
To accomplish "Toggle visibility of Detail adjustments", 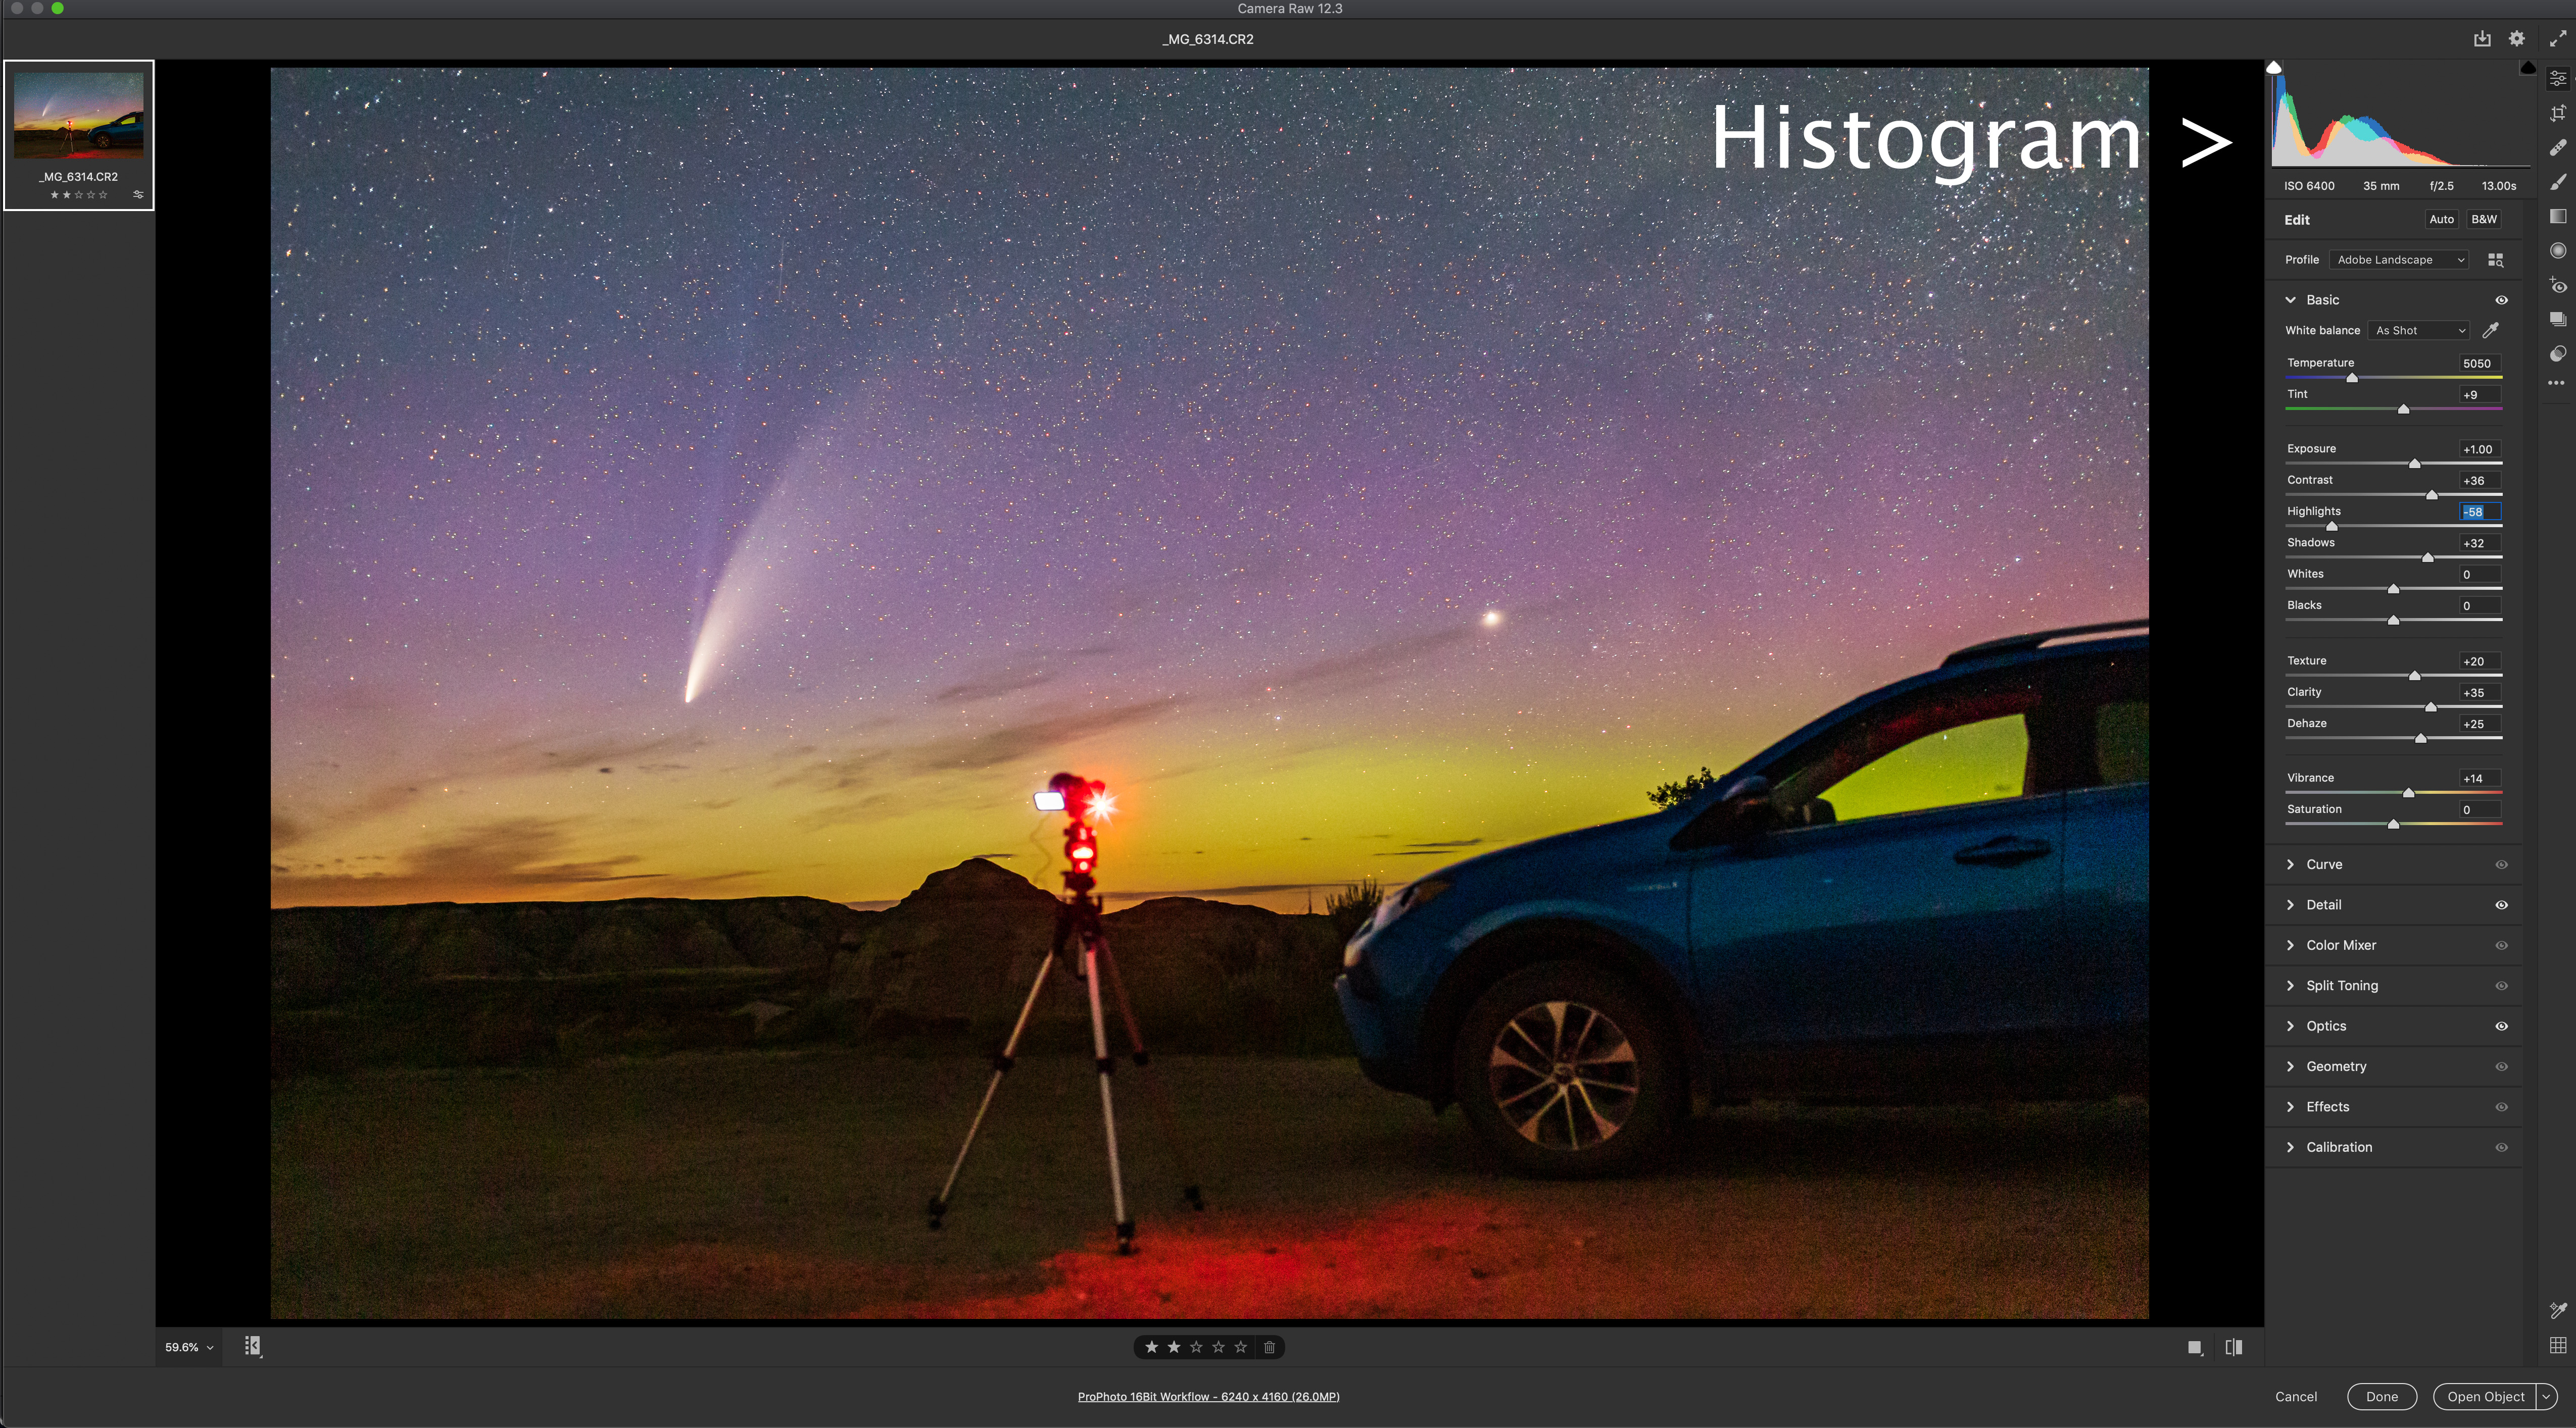I will [2502, 904].
